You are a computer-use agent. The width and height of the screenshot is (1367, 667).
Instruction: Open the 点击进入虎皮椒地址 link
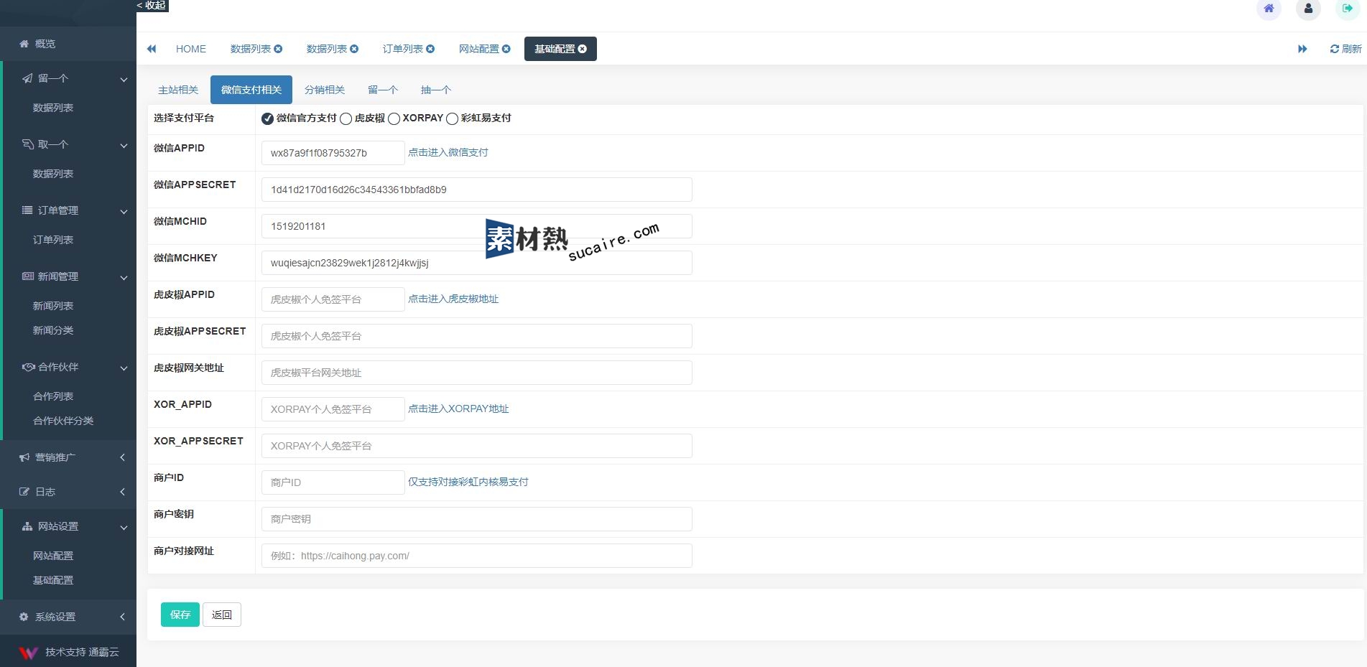point(453,299)
